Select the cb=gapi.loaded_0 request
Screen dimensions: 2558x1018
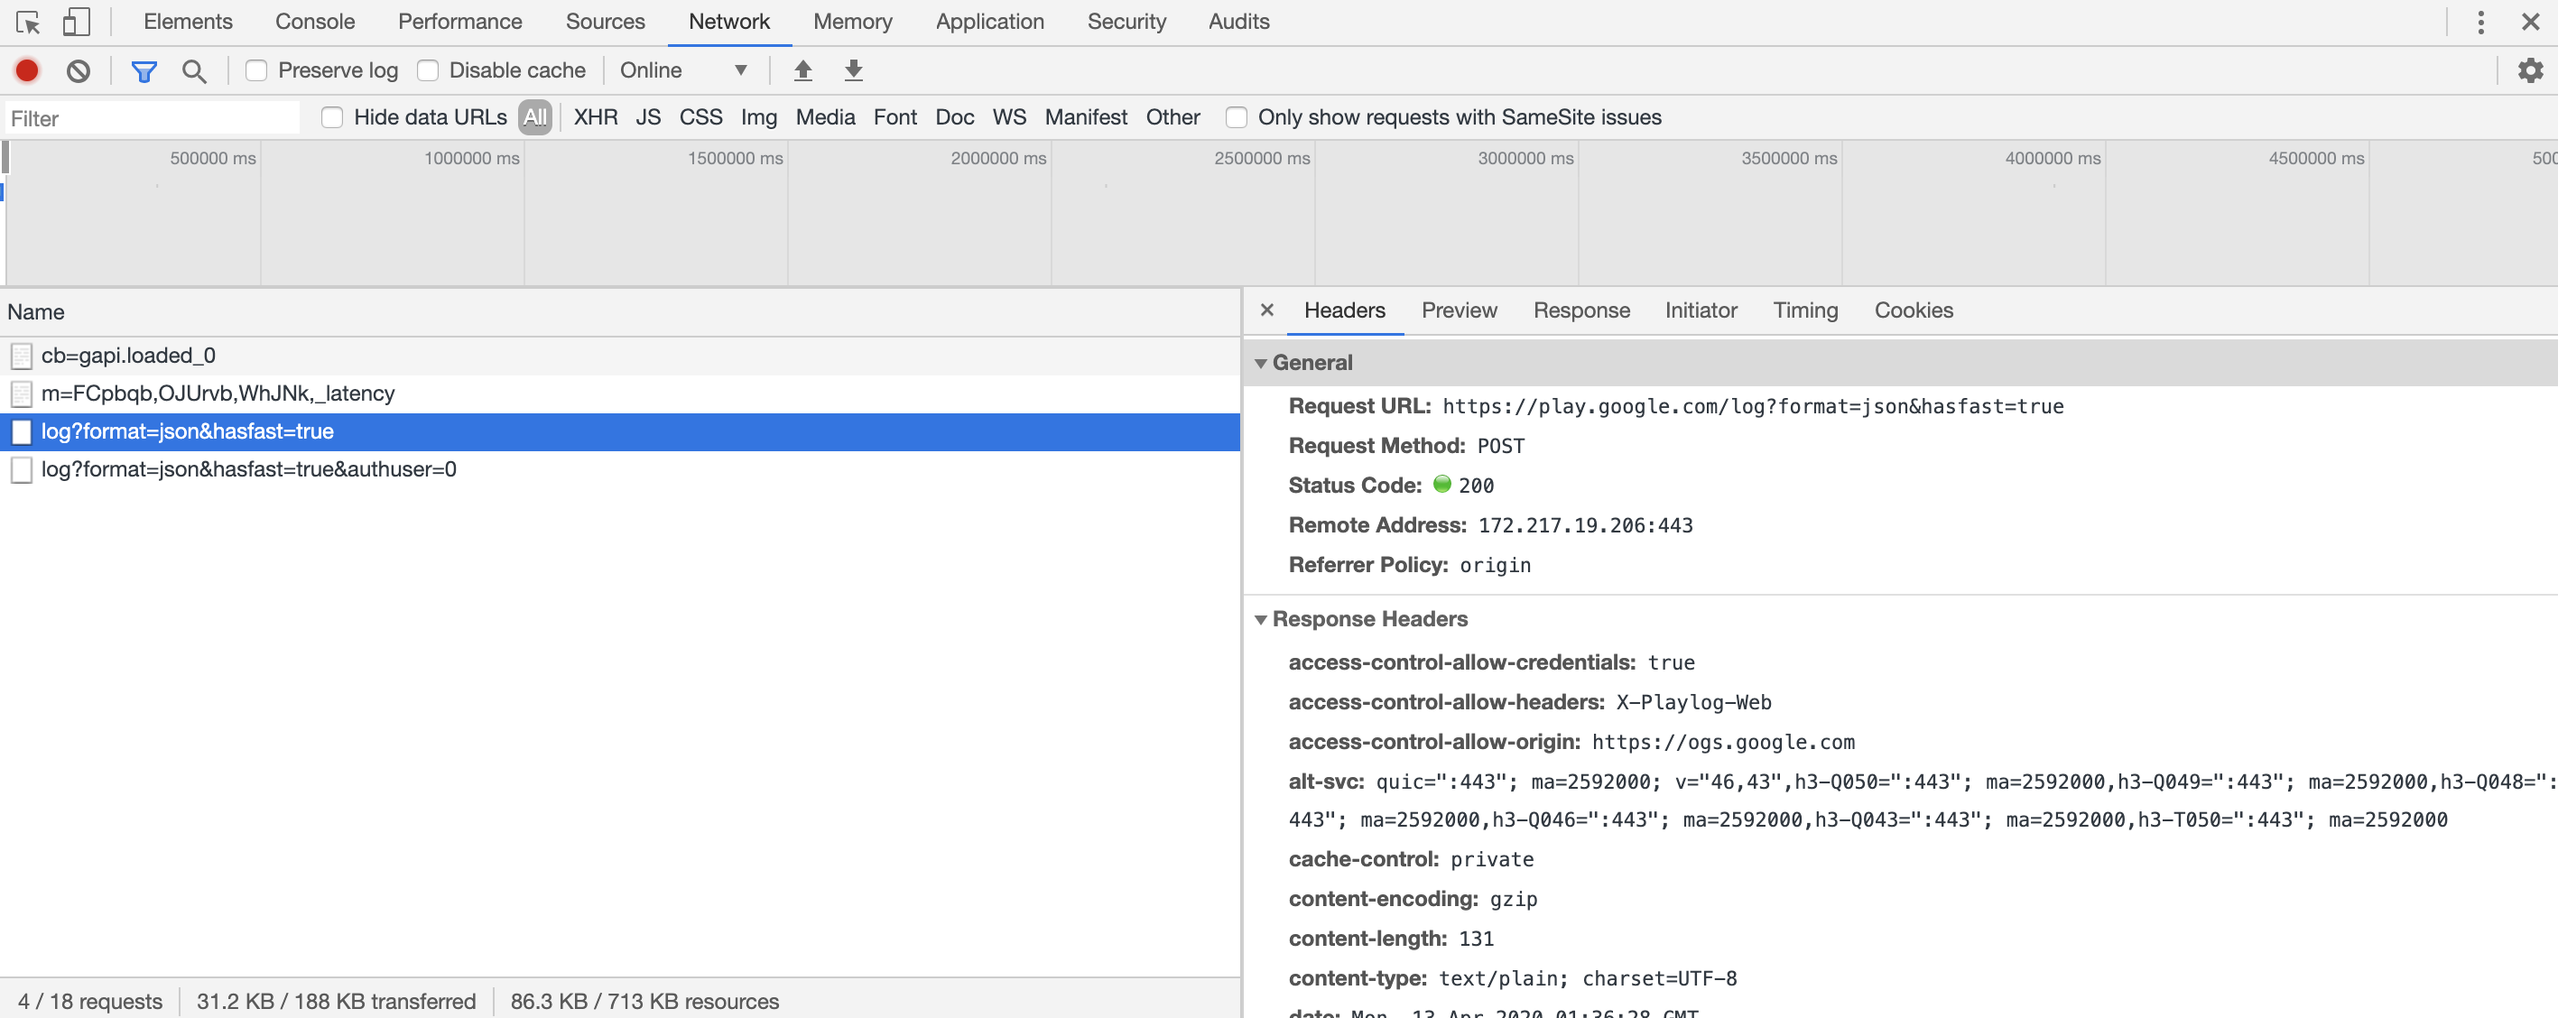(x=619, y=356)
